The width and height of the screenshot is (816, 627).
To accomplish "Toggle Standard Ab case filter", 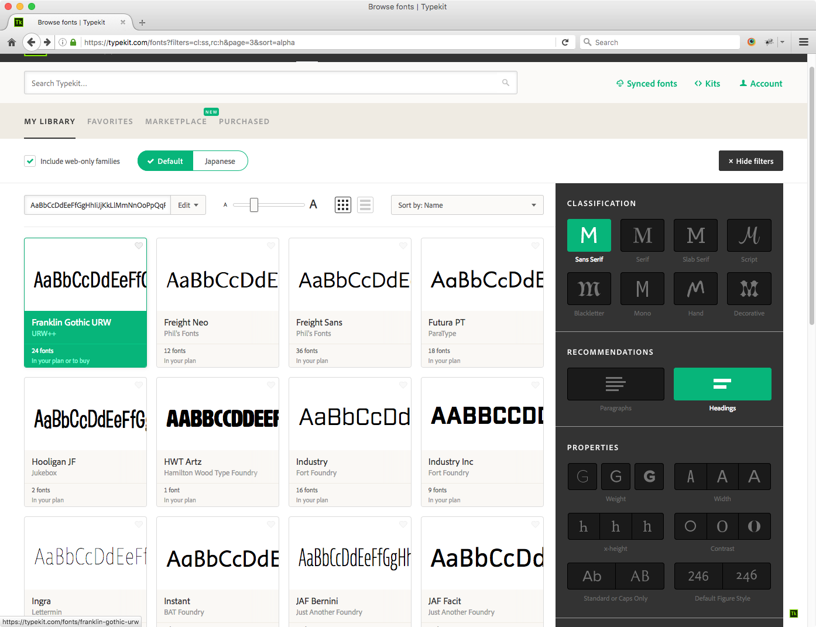I will coord(592,576).
